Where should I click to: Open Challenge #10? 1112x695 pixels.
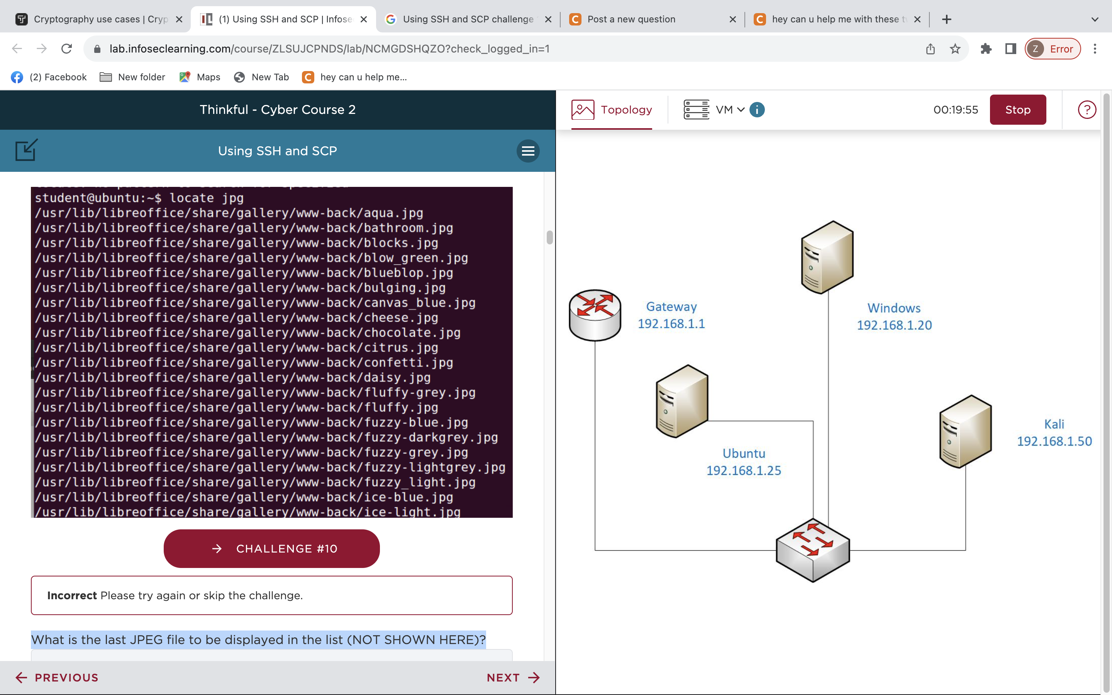pos(271,548)
